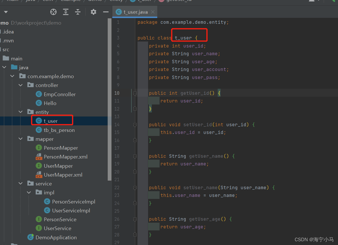Select the main folder in tree
The width and height of the screenshot is (338, 245).
16,59
